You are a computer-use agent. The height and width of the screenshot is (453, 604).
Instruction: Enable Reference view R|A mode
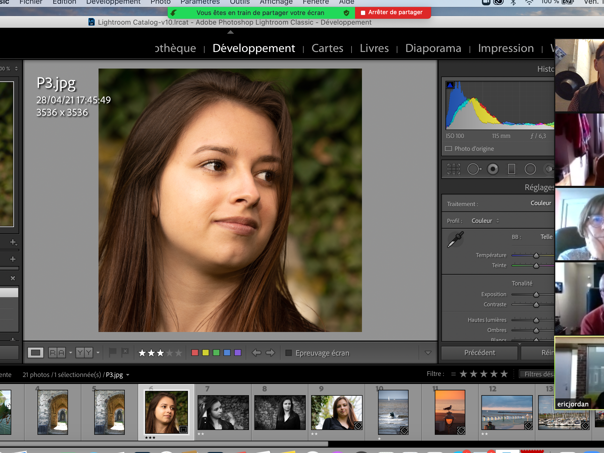click(57, 353)
